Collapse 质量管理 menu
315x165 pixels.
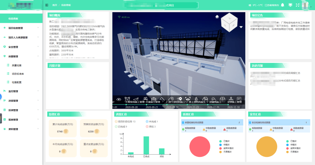click(21, 56)
